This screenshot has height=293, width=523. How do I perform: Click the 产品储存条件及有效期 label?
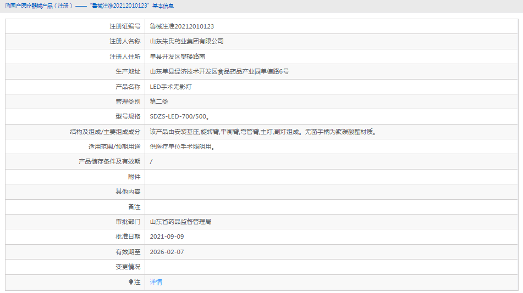pyautogui.click(x=109, y=161)
